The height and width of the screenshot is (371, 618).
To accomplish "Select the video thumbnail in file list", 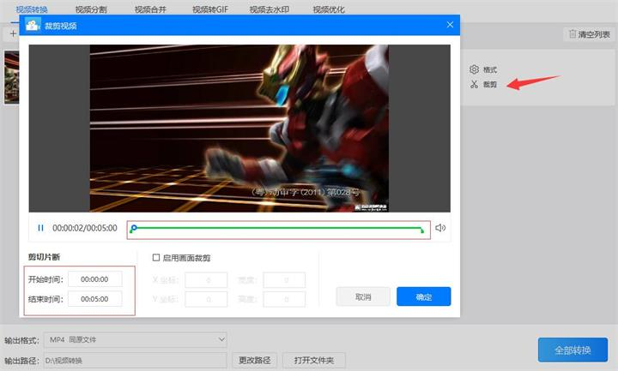I will click(x=11, y=77).
